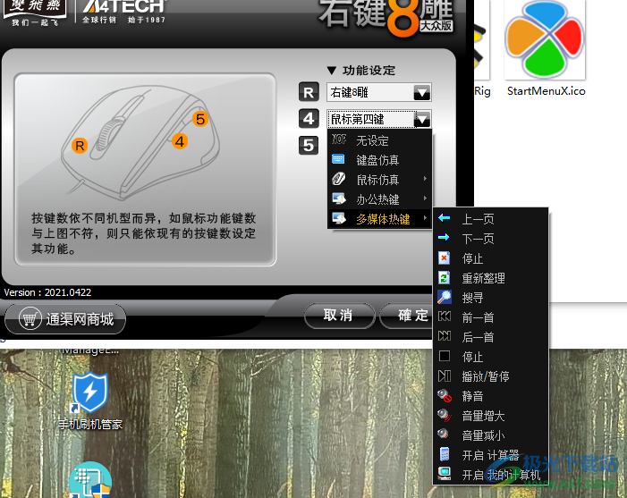Click the search magnifier icon

click(x=445, y=297)
